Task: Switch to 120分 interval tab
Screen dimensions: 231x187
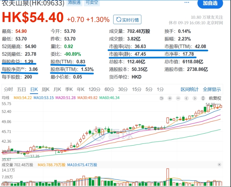Action: tap(94, 89)
